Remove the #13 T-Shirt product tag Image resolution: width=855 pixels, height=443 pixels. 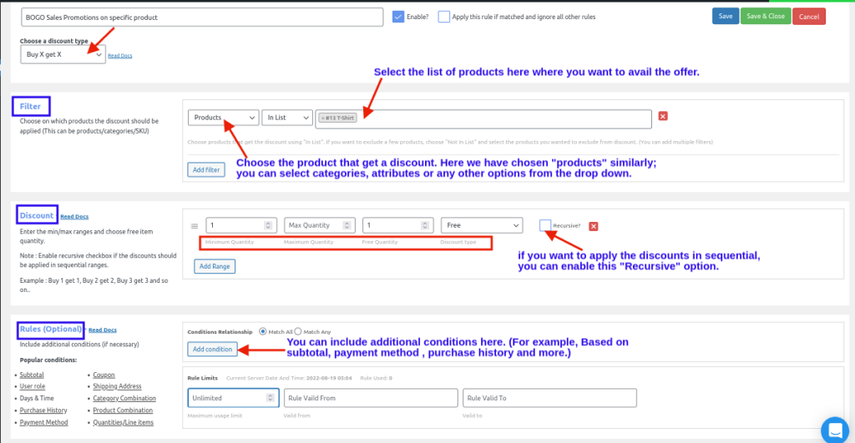tap(323, 118)
